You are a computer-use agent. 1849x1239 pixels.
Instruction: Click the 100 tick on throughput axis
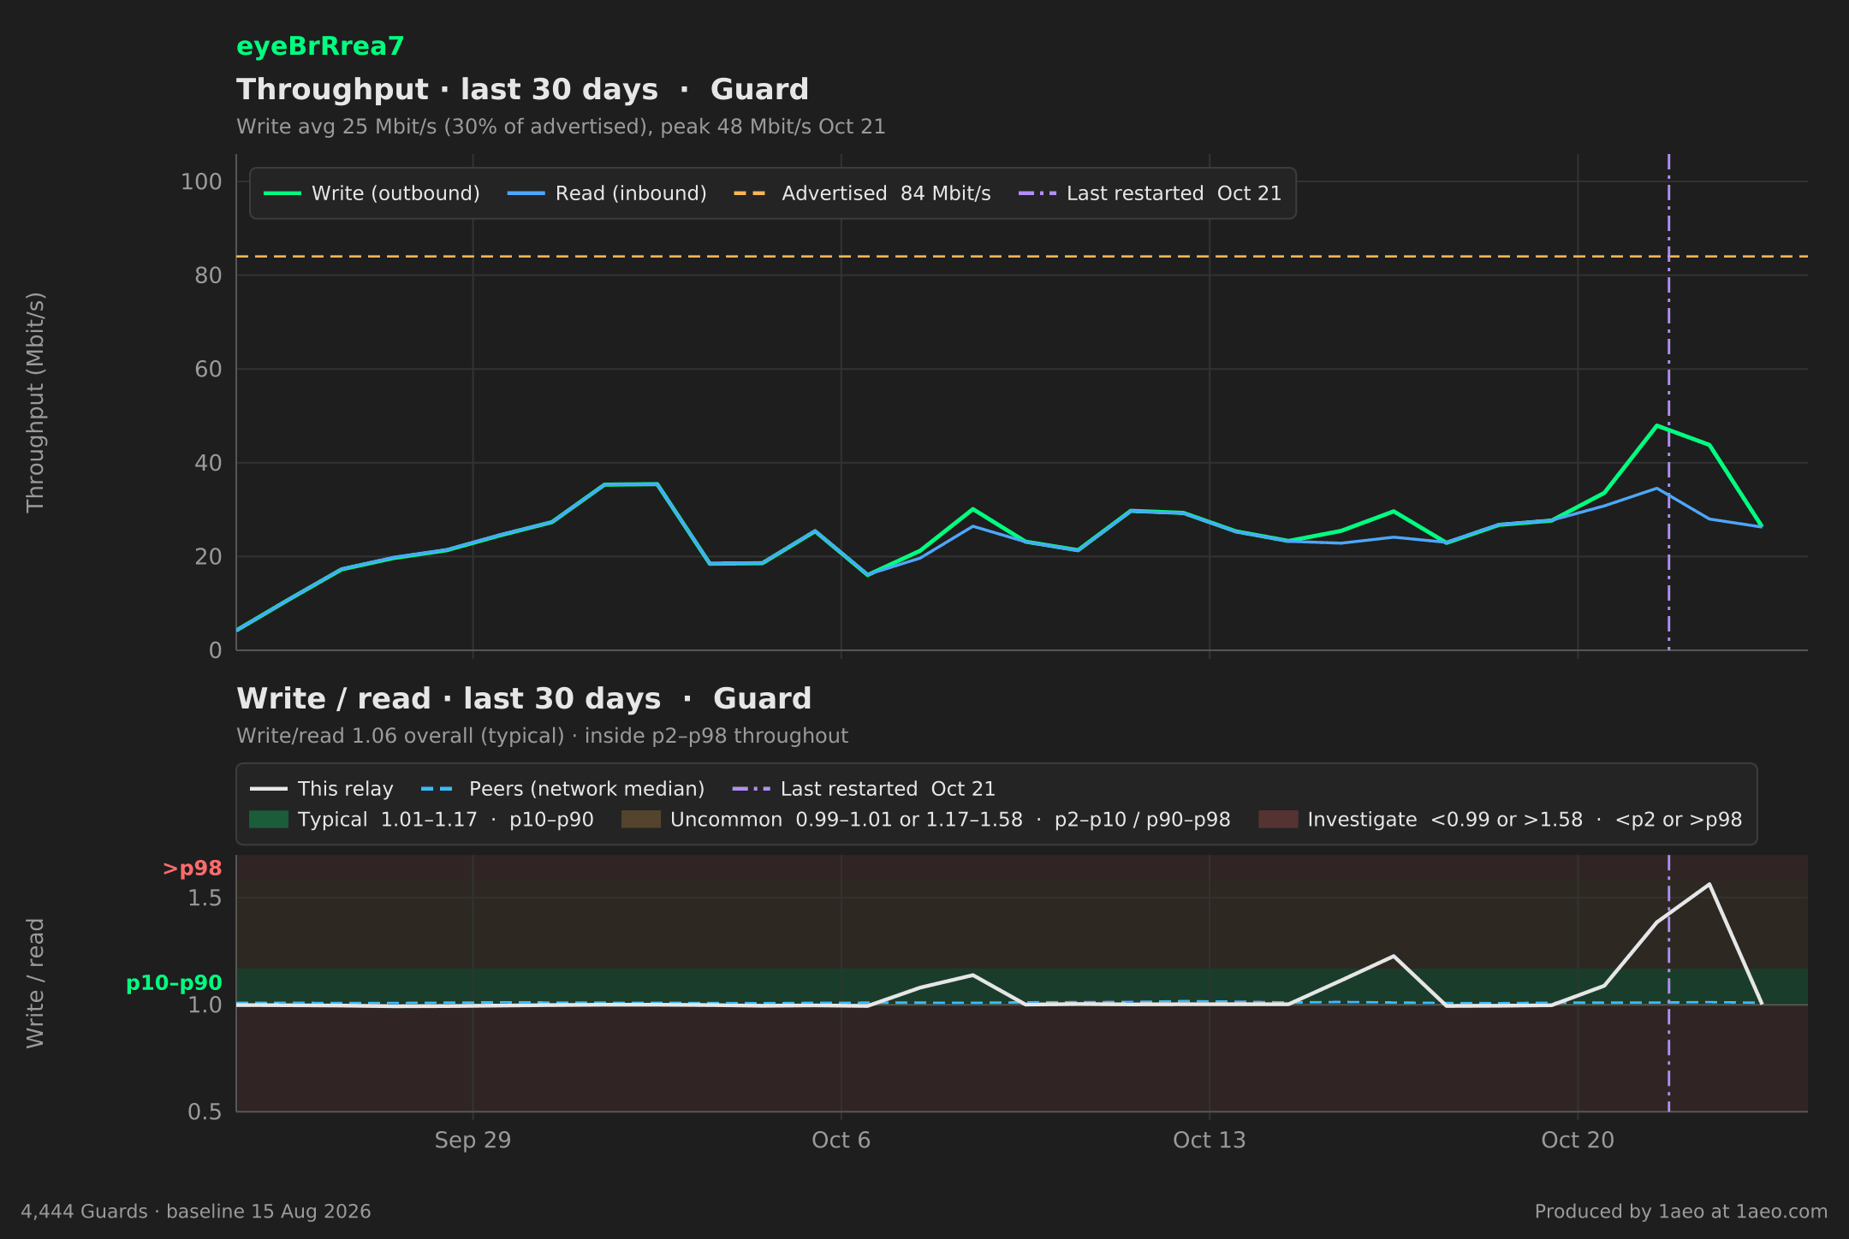(x=201, y=181)
